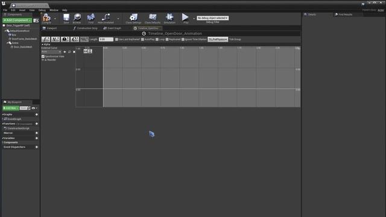Click the timeline Length input field

106,39
